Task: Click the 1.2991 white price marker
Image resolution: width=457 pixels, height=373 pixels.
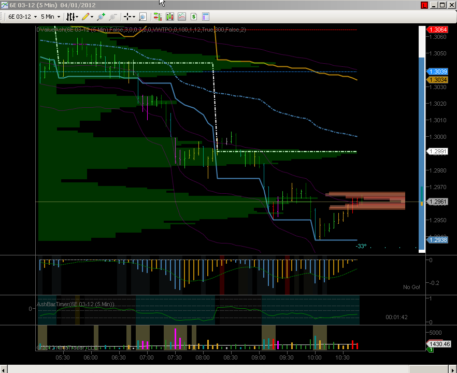Action: 437,151
